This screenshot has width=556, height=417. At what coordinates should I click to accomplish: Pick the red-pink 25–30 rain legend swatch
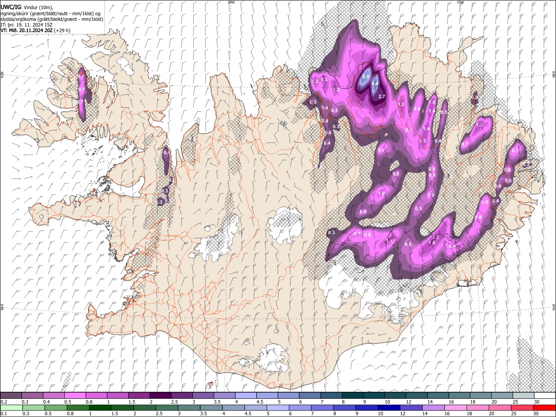(x=522, y=407)
